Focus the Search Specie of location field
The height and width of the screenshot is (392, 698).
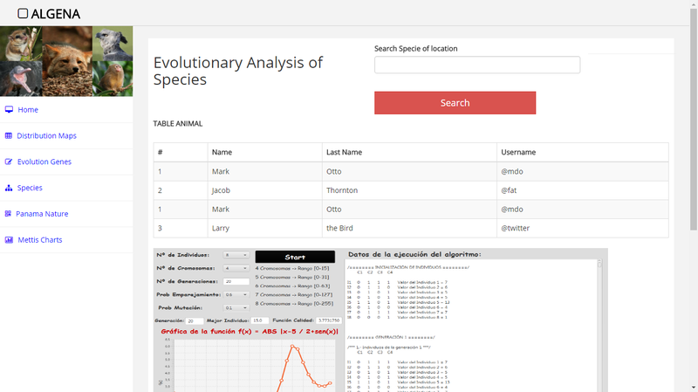(476, 65)
